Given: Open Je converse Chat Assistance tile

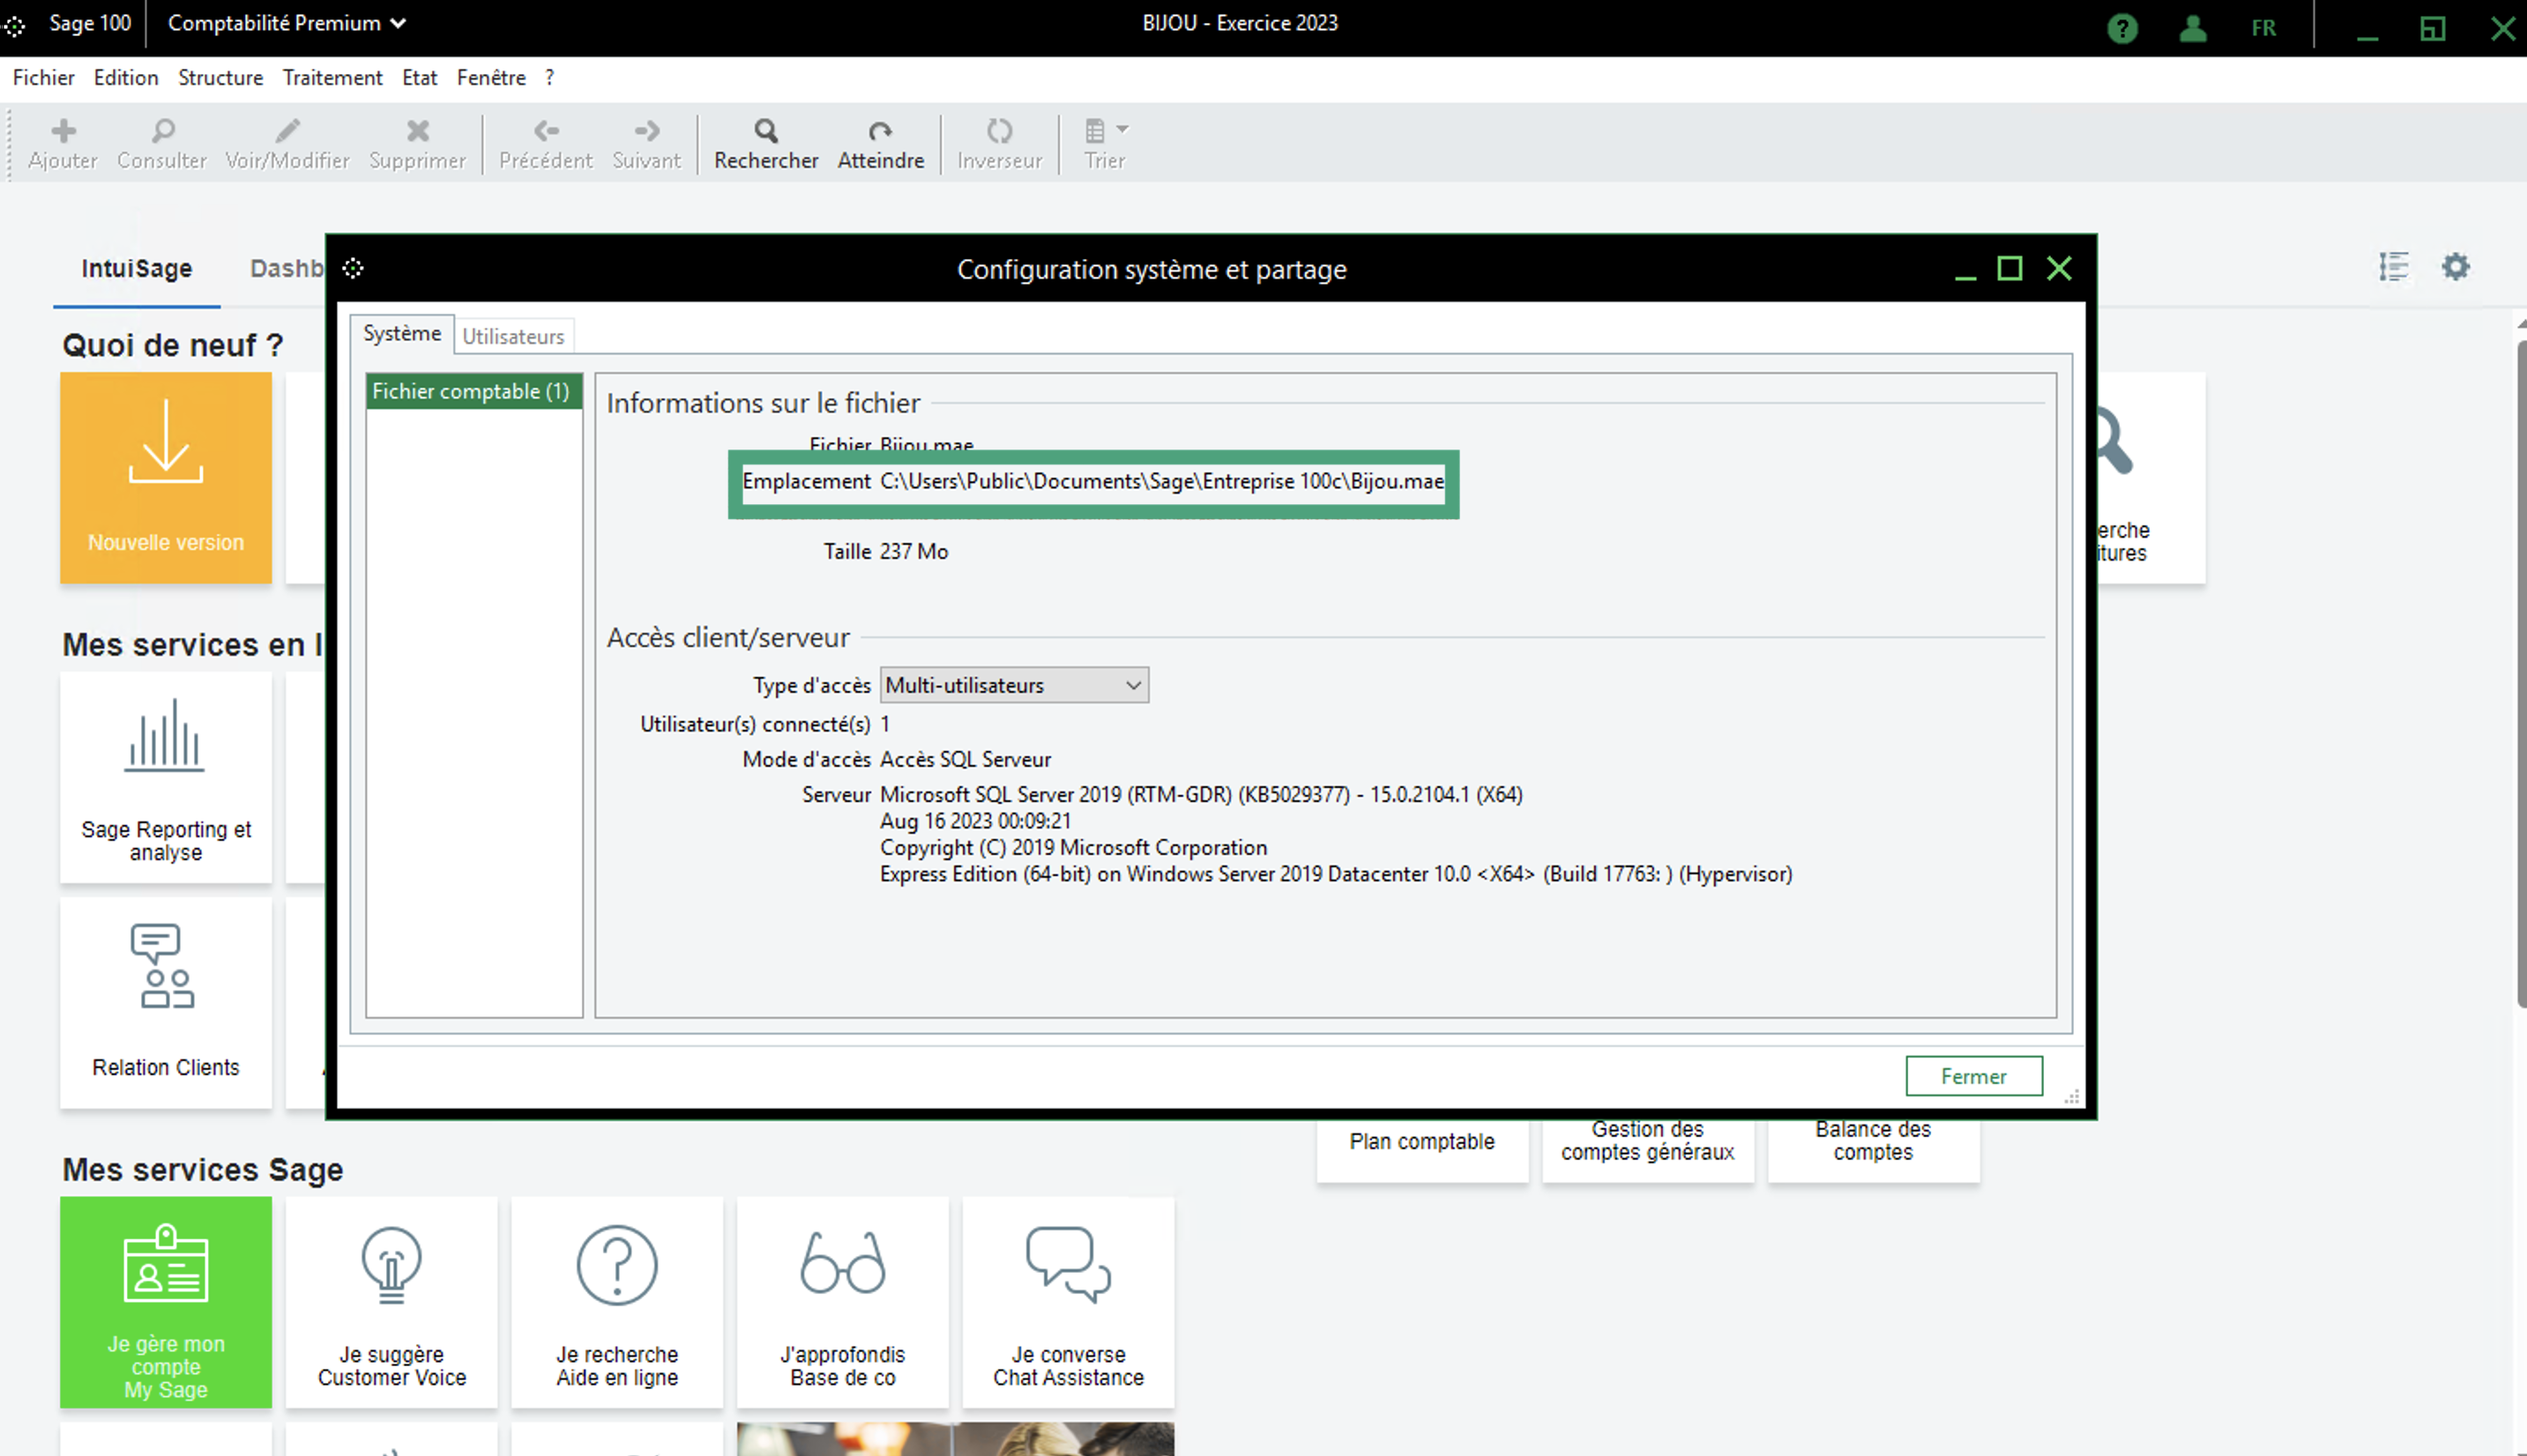Looking at the screenshot, I should pyautogui.click(x=1068, y=1301).
